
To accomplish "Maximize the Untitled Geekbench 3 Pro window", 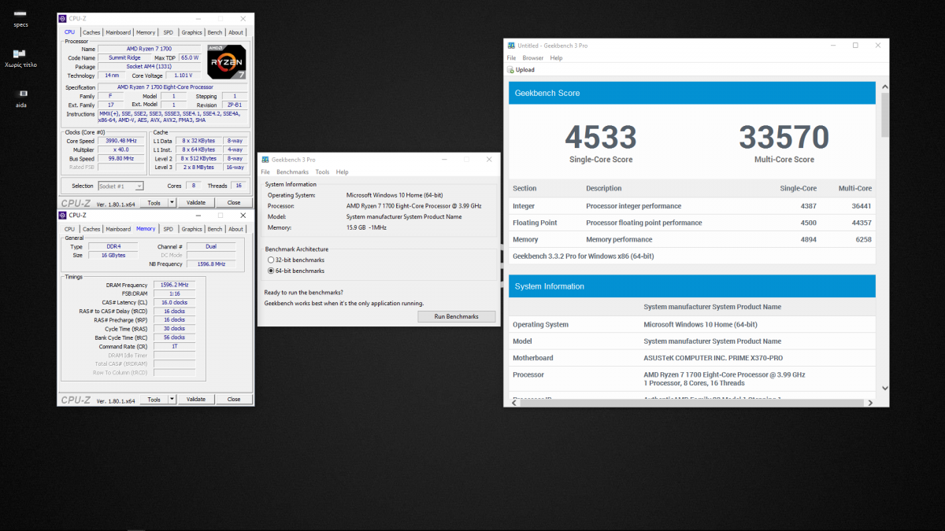I will (x=855, y=46).
